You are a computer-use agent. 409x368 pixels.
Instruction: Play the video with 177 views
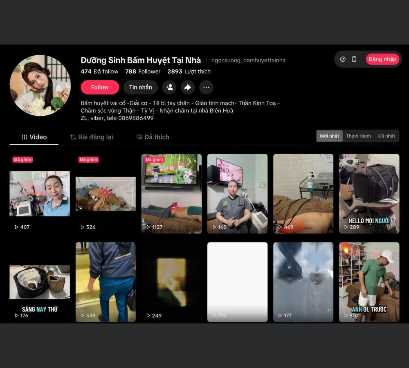click(303, 282)
